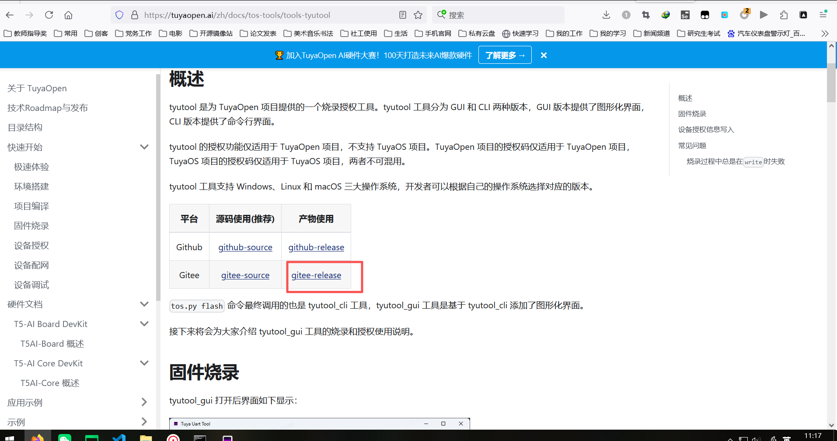Click the 搜索 search box
This screenshot has width=837, height=441.
point(499,15)
